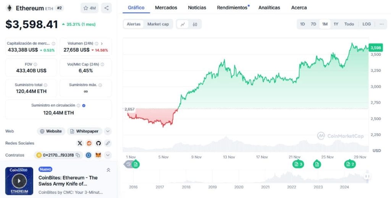Play the CoinBites Ethereum video

[19, 181]
